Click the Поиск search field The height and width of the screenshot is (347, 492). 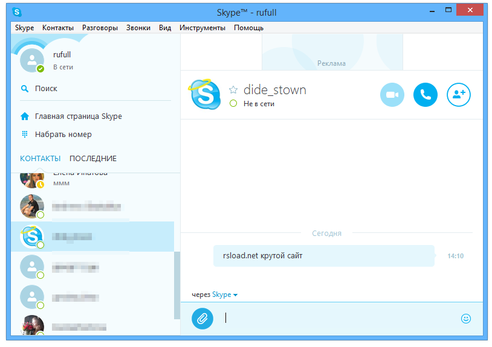(95, 89)
